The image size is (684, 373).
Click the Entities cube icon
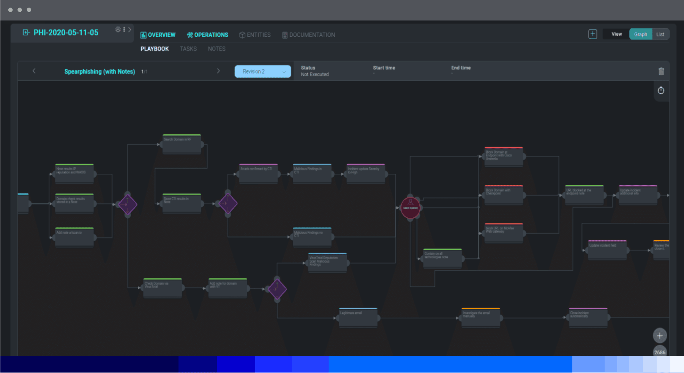click(242, 35)
